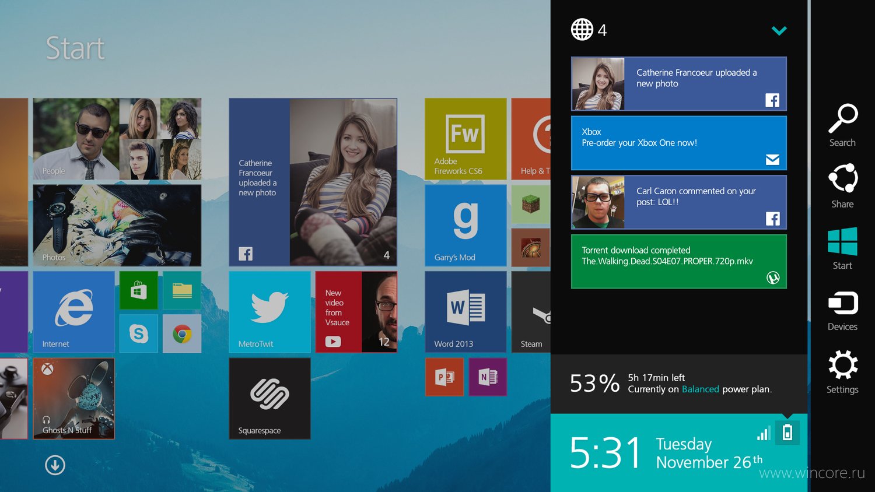
Task: Click the 53% battery percentage text
Action: pos(594,384)
